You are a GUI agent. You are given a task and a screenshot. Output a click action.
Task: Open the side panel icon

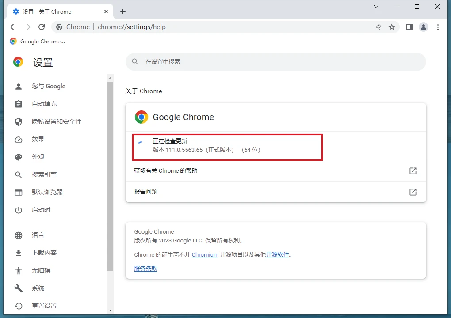pyautogui.click(x=409, y=27)
